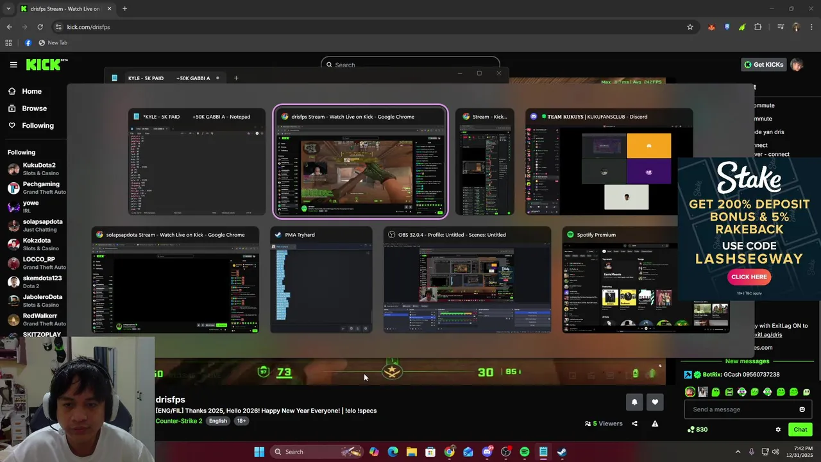Click the Kick search field

(x=410, y=65)
